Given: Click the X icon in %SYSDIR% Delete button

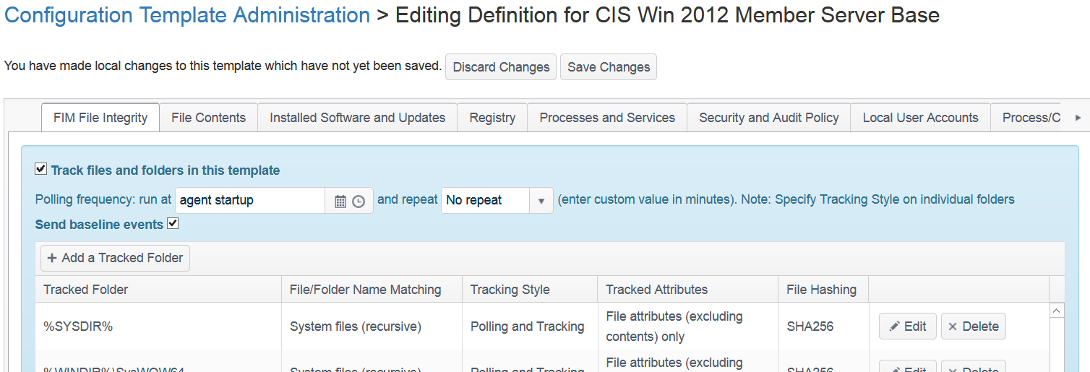Looking at the screenshot, I should tap(953, 326).
